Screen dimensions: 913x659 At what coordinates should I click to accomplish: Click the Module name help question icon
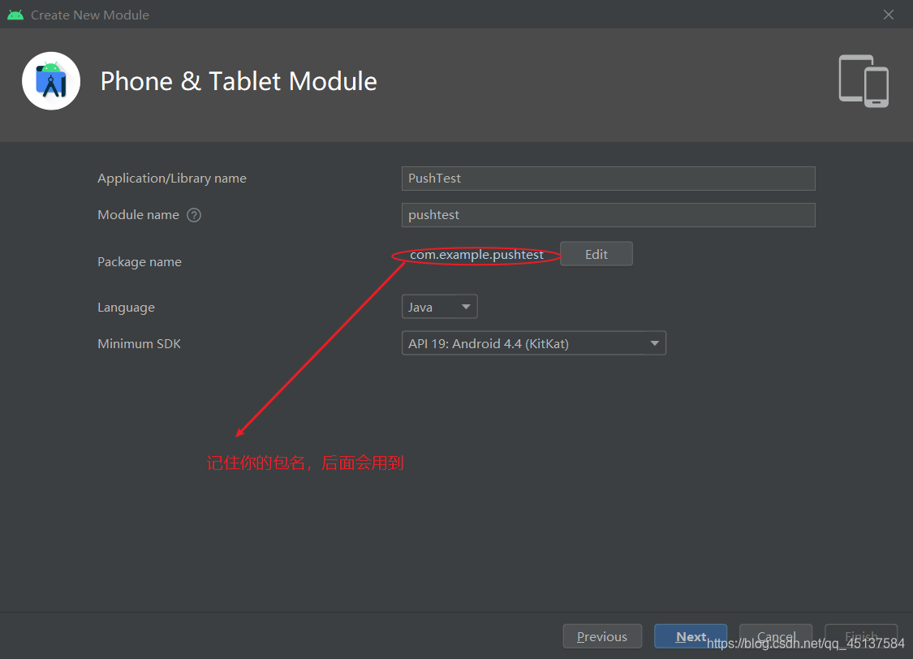[194, 215]
